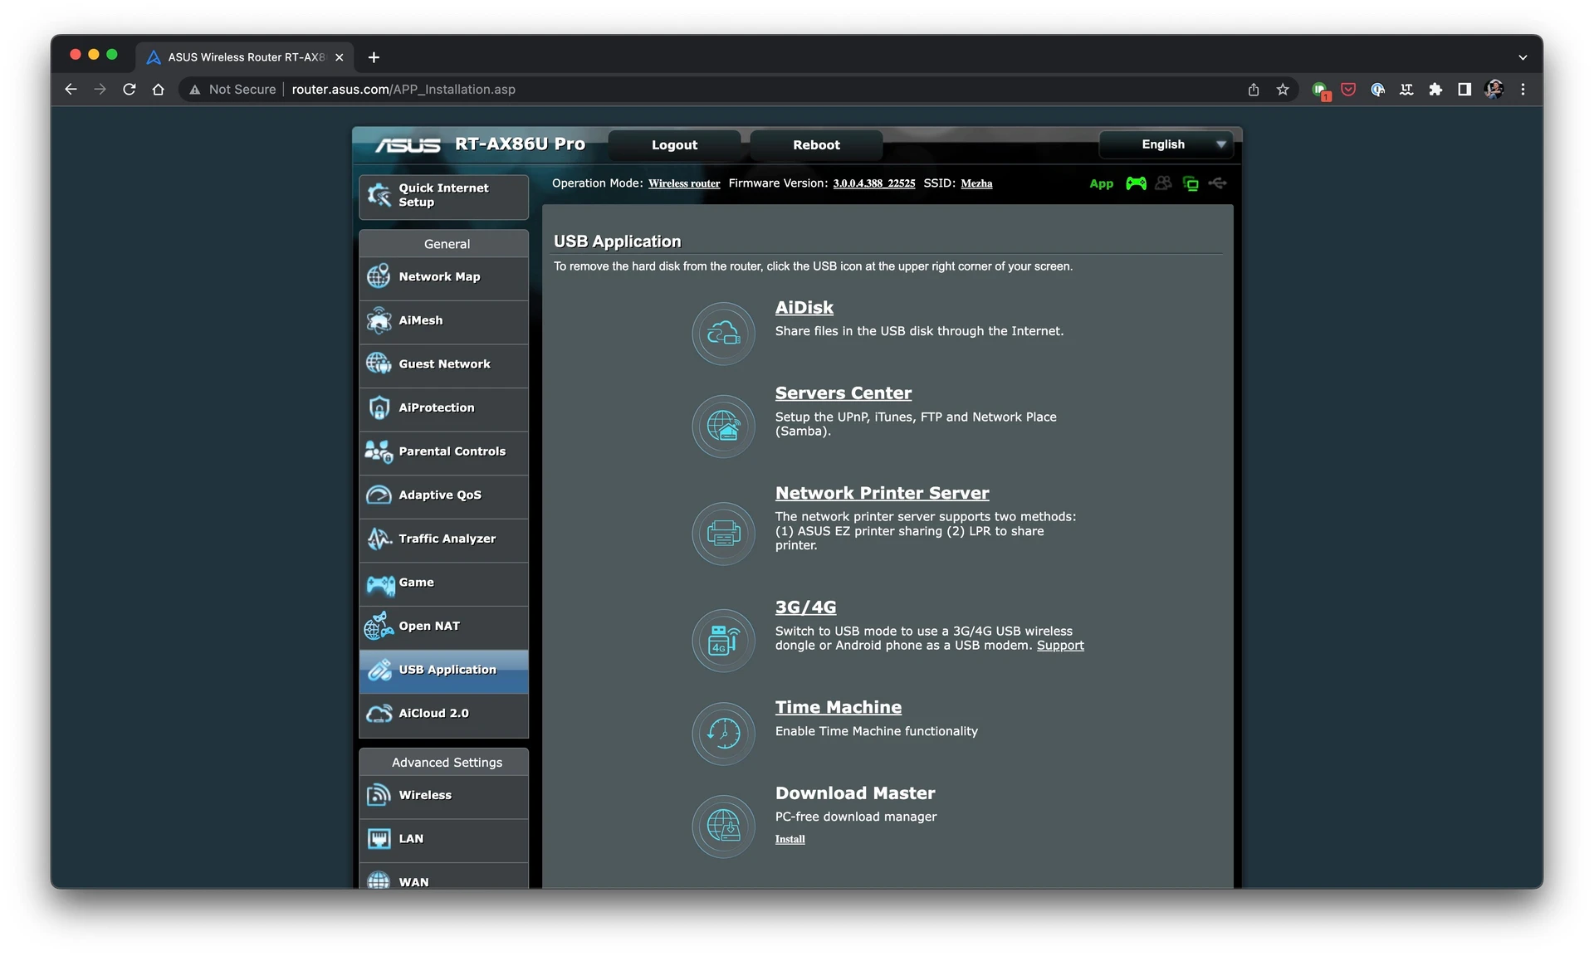Select USB Application in sidebar
The image size is (1594, 956).
point(443,671)
